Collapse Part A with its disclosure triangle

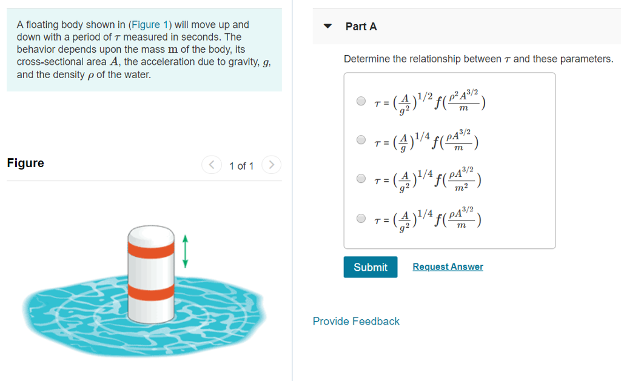[x=327, y=26]
